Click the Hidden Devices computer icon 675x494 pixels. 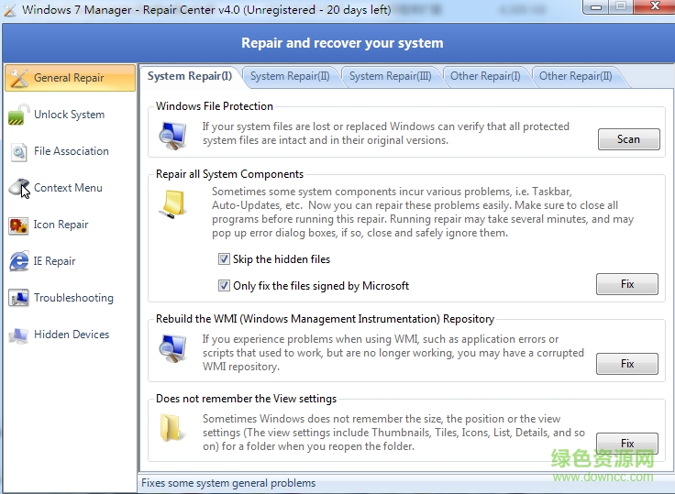(18, 335)
